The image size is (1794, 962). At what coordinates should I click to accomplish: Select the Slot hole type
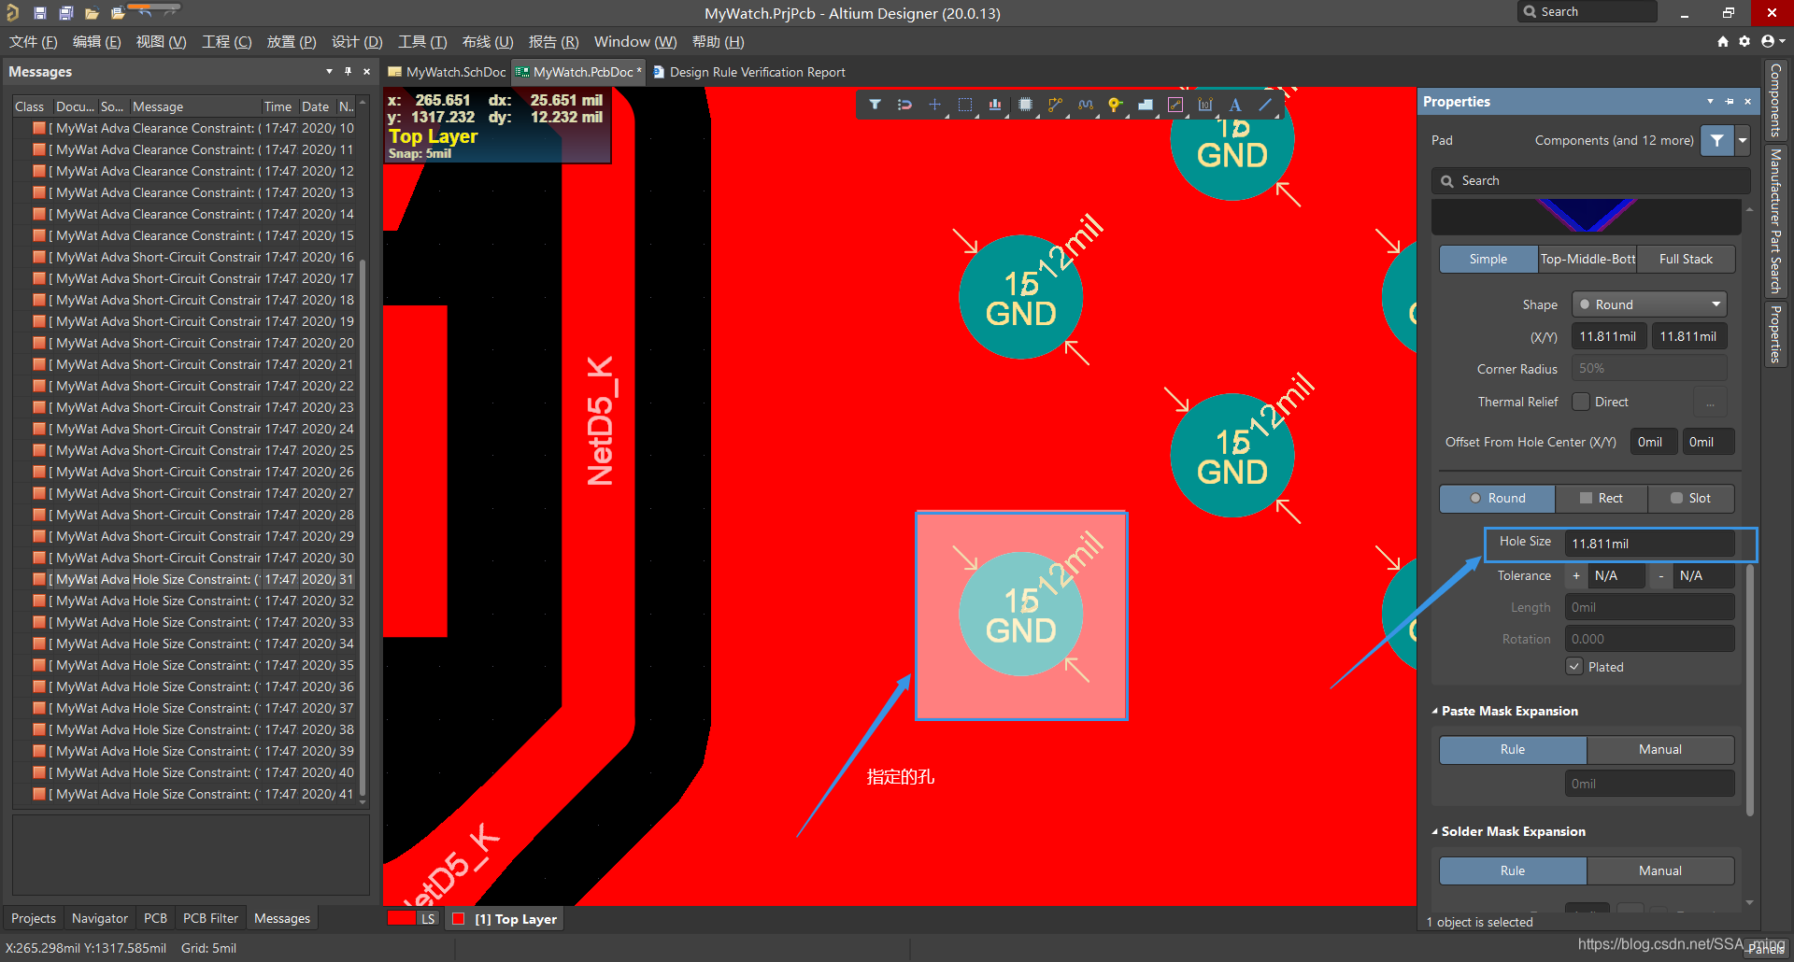[x=1690, y=499]
